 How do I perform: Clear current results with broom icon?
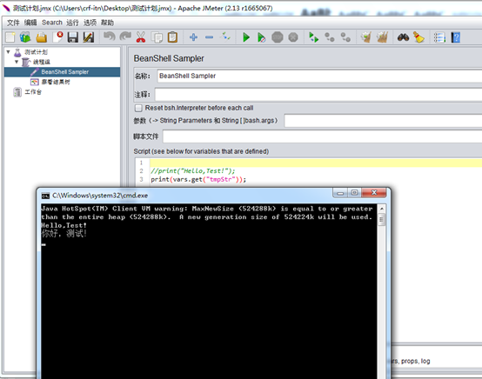pyautogui.click(x=365, y=37)
